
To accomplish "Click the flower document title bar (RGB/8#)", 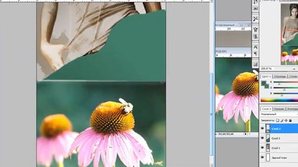I will [233, 51].
